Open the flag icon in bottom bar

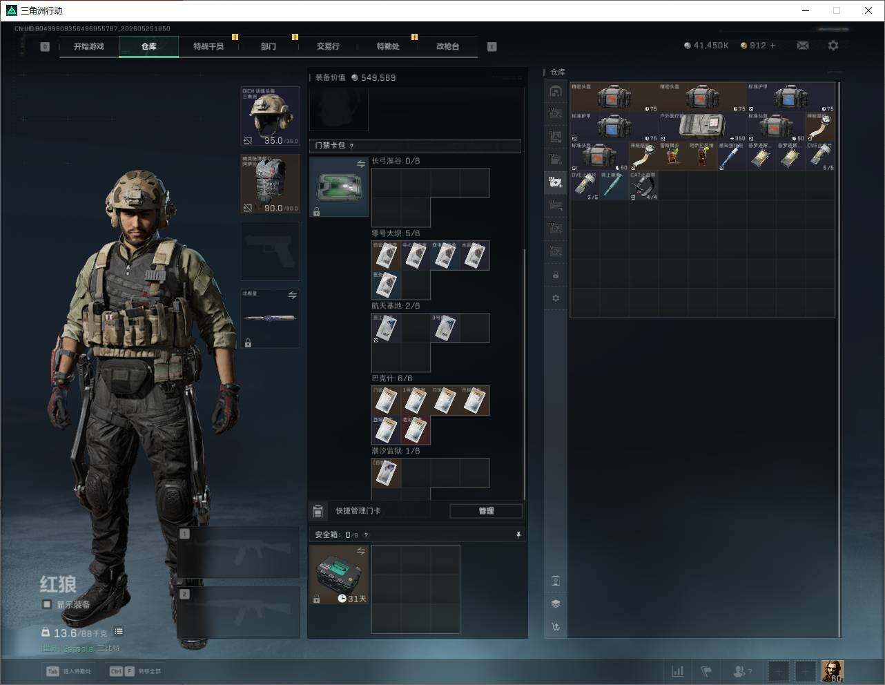(706, 671)
